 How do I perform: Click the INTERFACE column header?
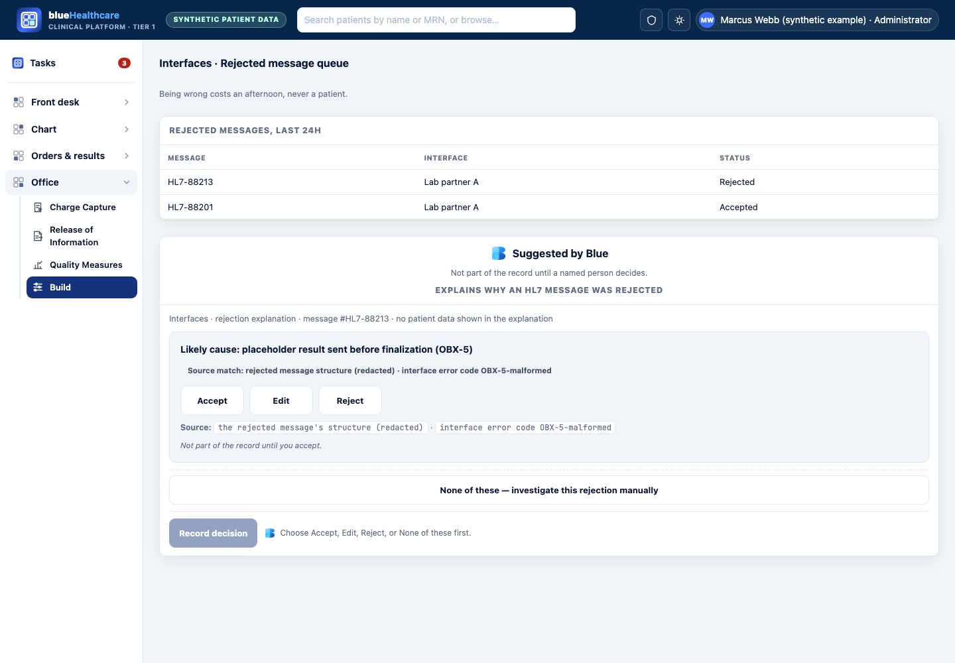point(446,158)
